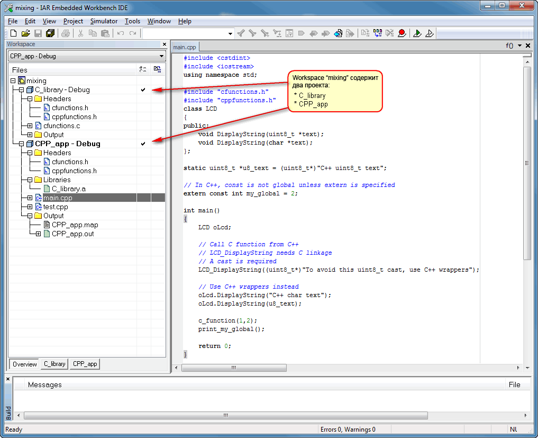Select the main.cpp editor tab
Screen dimensions: 538x438
pos(185,47)
